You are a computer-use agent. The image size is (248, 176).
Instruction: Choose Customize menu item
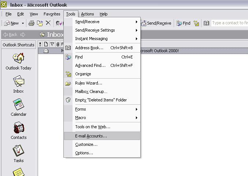(x=102, y=144)
